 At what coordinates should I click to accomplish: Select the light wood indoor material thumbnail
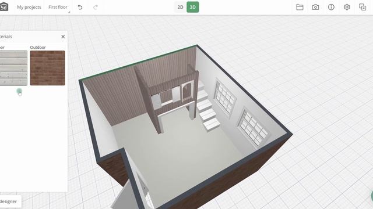click(13, 68)
